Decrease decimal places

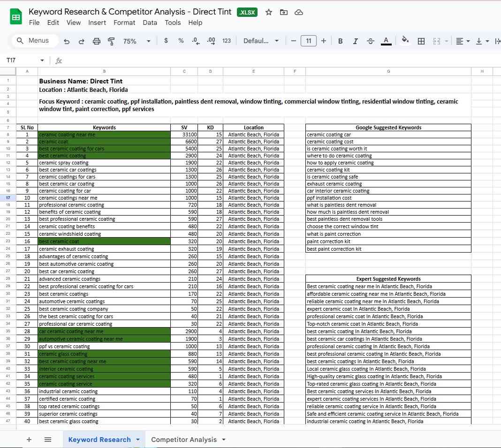click(196, 41)
